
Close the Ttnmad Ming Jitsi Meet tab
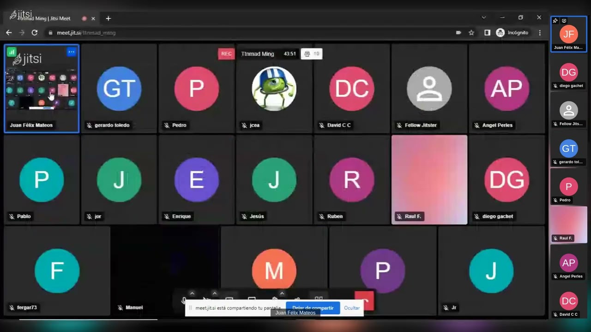[x=93, y=18]
